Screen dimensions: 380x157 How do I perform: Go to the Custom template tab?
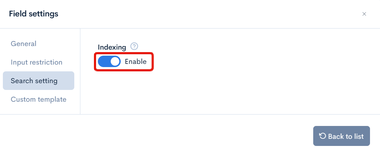click(x=39, y=99)
